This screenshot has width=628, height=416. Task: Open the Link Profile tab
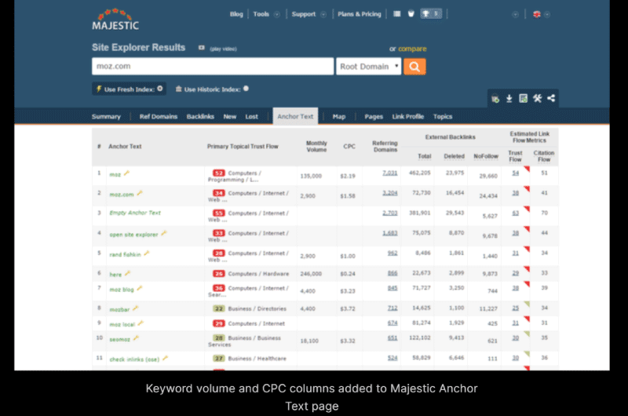407,116
